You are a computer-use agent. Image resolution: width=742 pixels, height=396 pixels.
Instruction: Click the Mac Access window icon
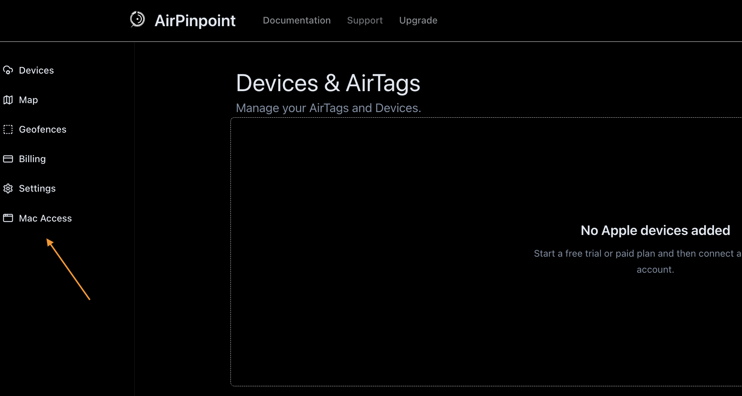click(8, 218)
